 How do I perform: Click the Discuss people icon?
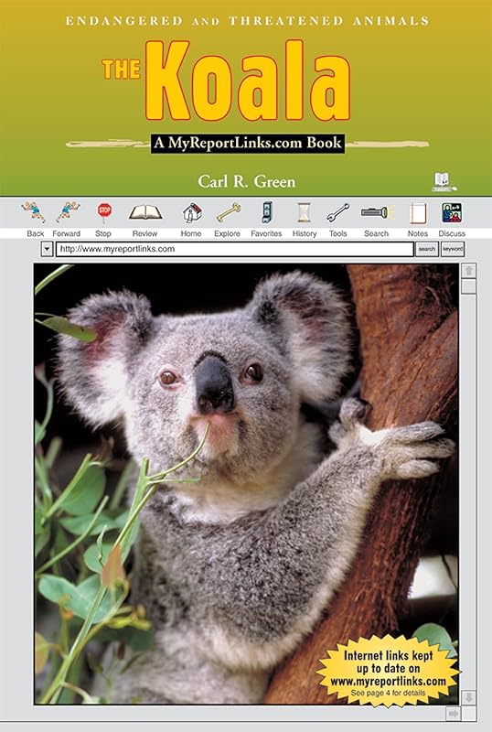point(452,212)
